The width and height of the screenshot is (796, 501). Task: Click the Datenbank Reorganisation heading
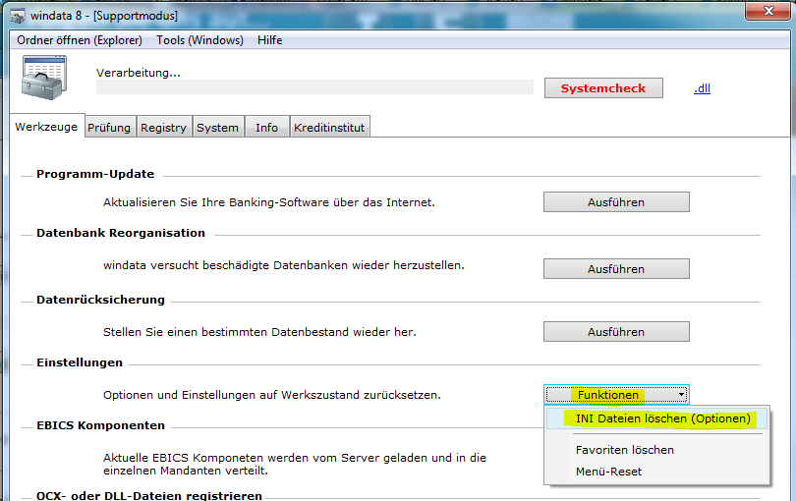(x=121, y=233)
